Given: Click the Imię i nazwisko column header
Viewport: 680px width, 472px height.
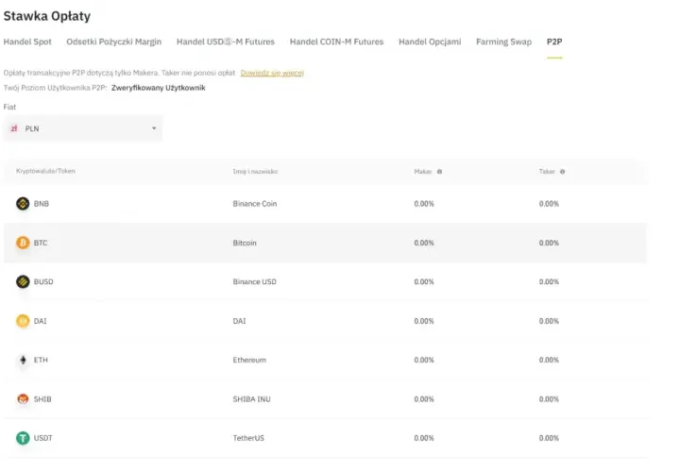Looking at the screenshot, I should point(255,172).
